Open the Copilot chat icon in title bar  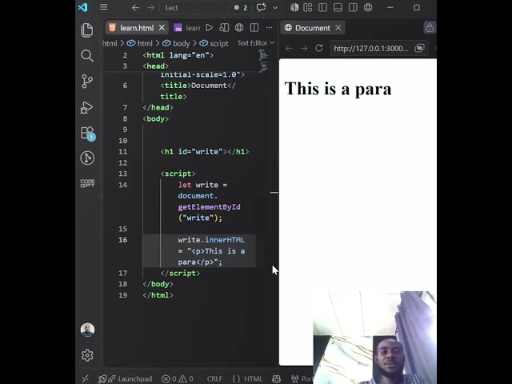point(262,7)
